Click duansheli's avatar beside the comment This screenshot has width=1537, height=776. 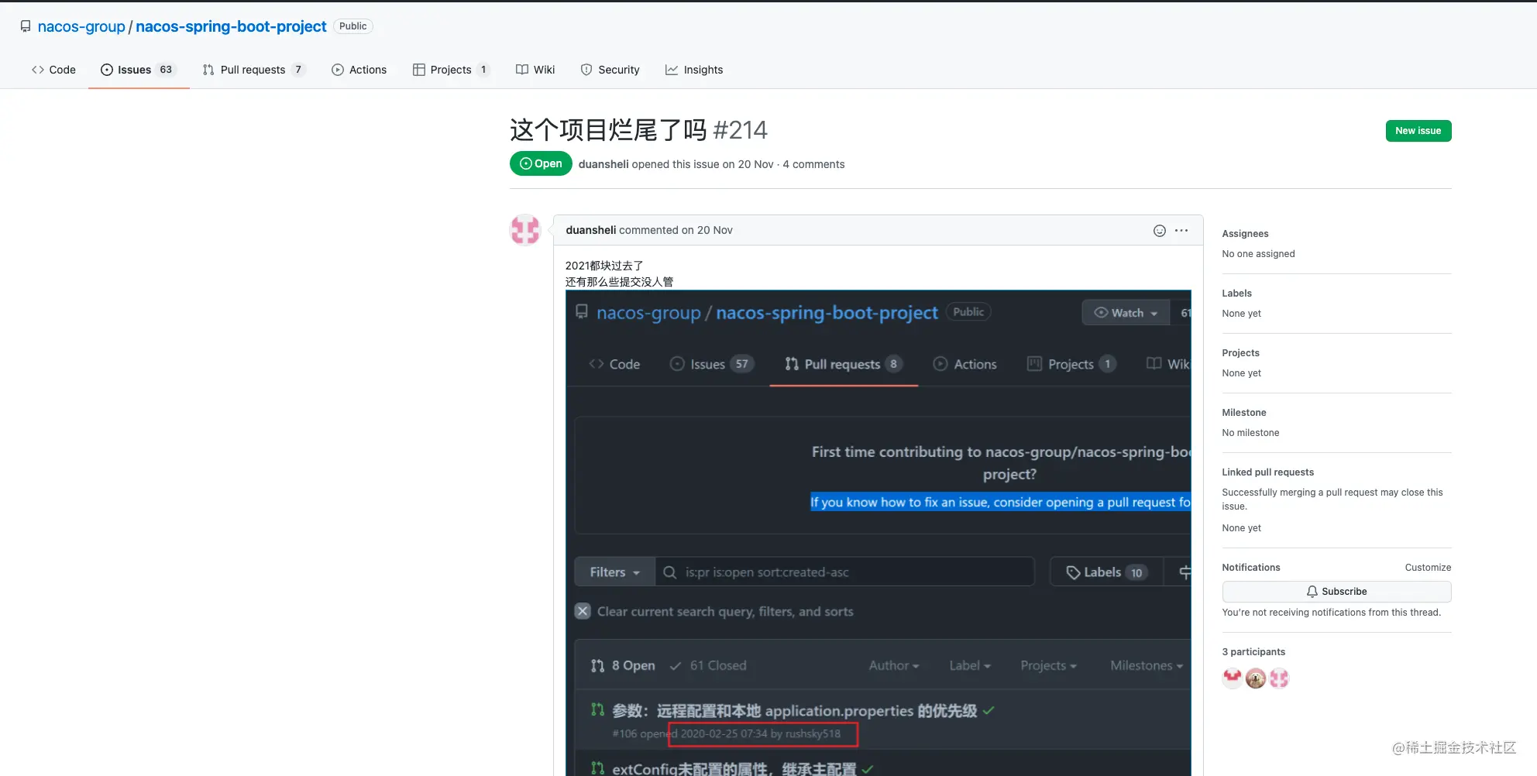point(524,230)
